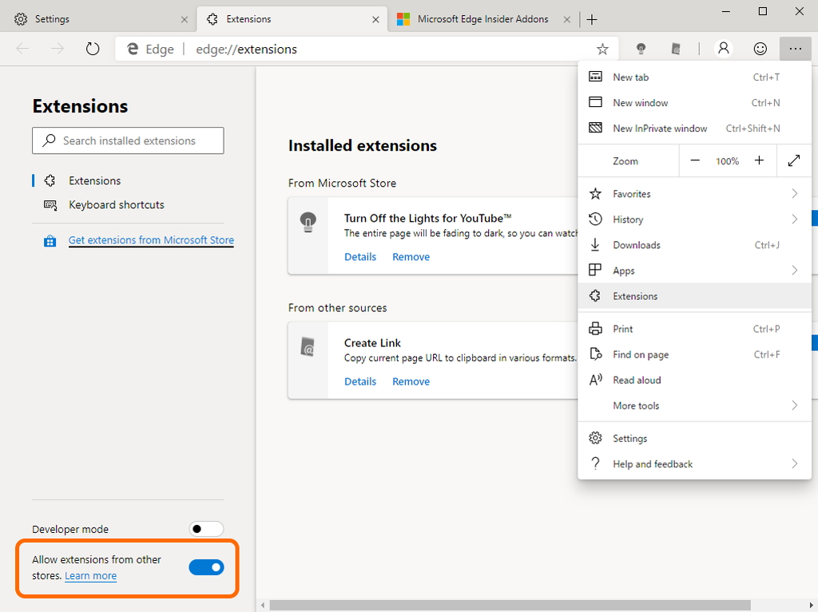Click the favorites star in address bar
Screen dimensions: 818x612
602,49
